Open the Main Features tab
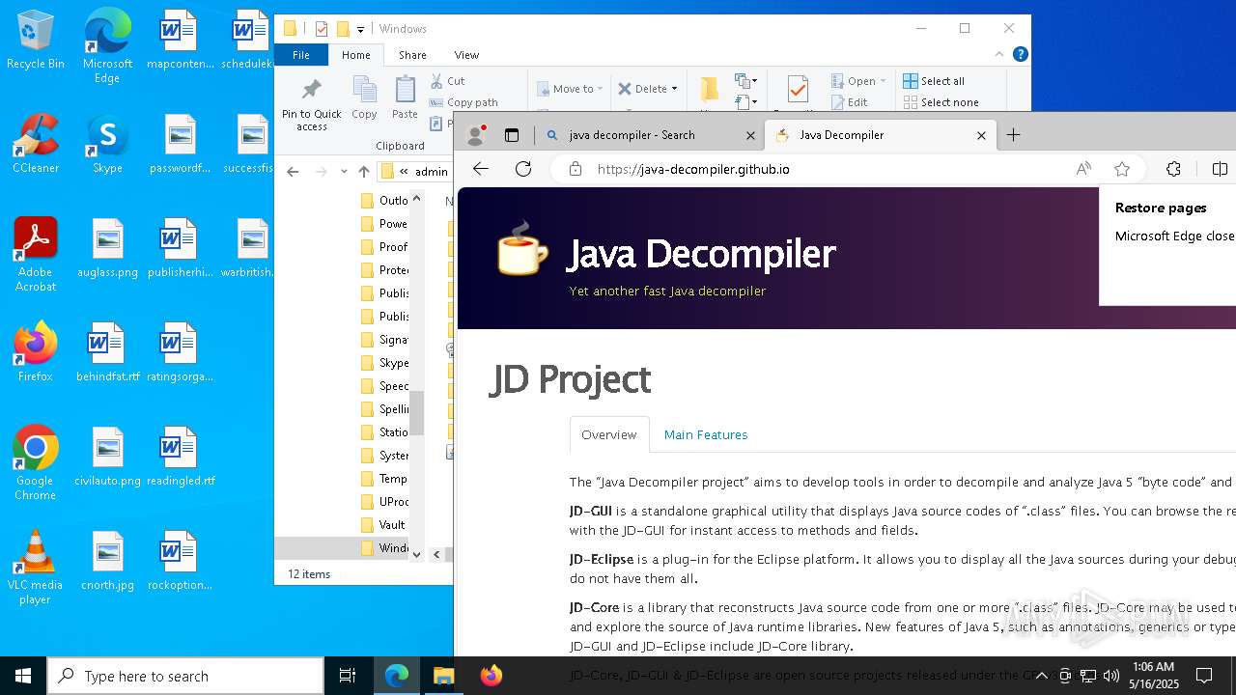1236x695 pixels. click(x=706, y=434)
